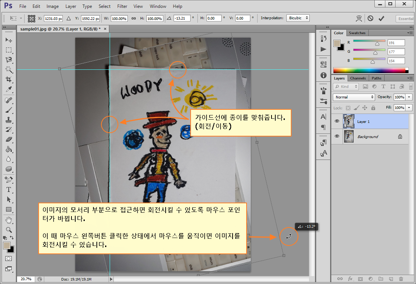Hide the Background layer eye icon

[x=337, y=136]
